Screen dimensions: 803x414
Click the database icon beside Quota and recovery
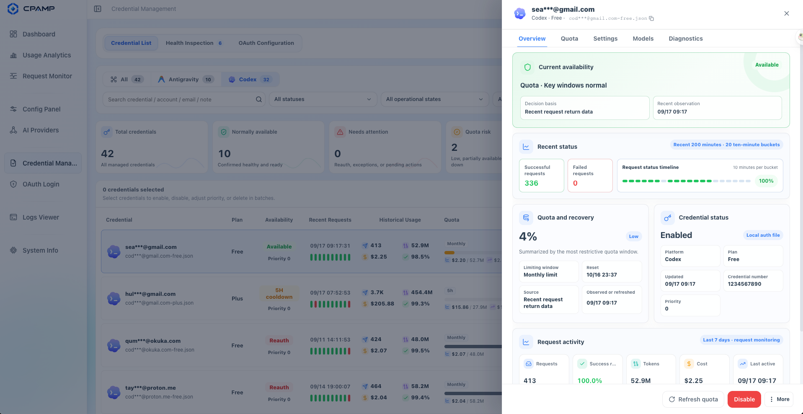[x=526, y=217]
